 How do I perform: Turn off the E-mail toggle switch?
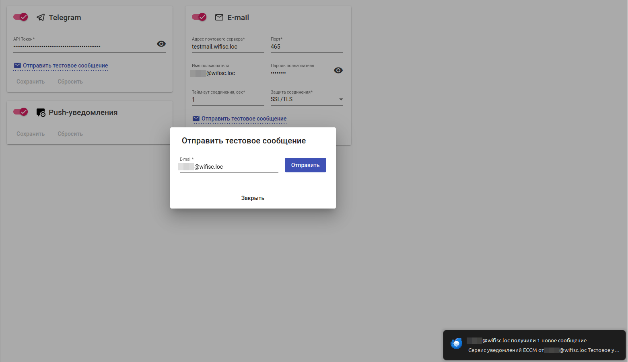199,17
